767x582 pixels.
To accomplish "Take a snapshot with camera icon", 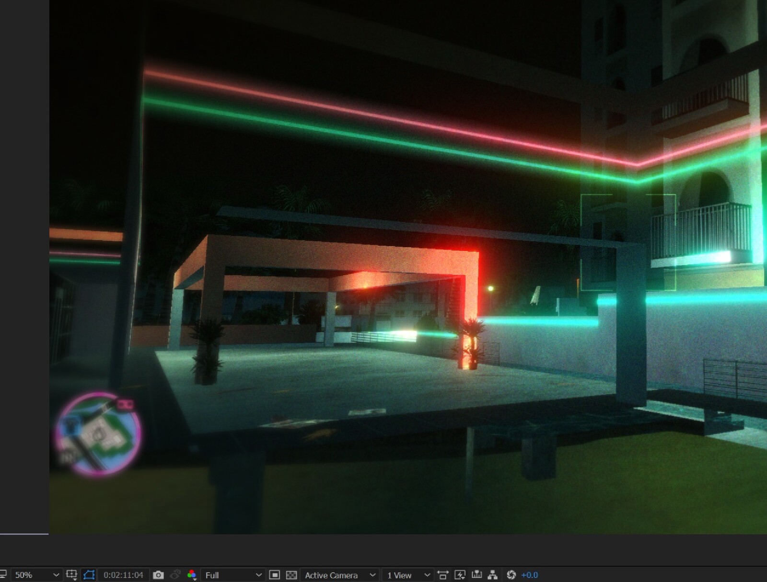I will pos(158,575).
